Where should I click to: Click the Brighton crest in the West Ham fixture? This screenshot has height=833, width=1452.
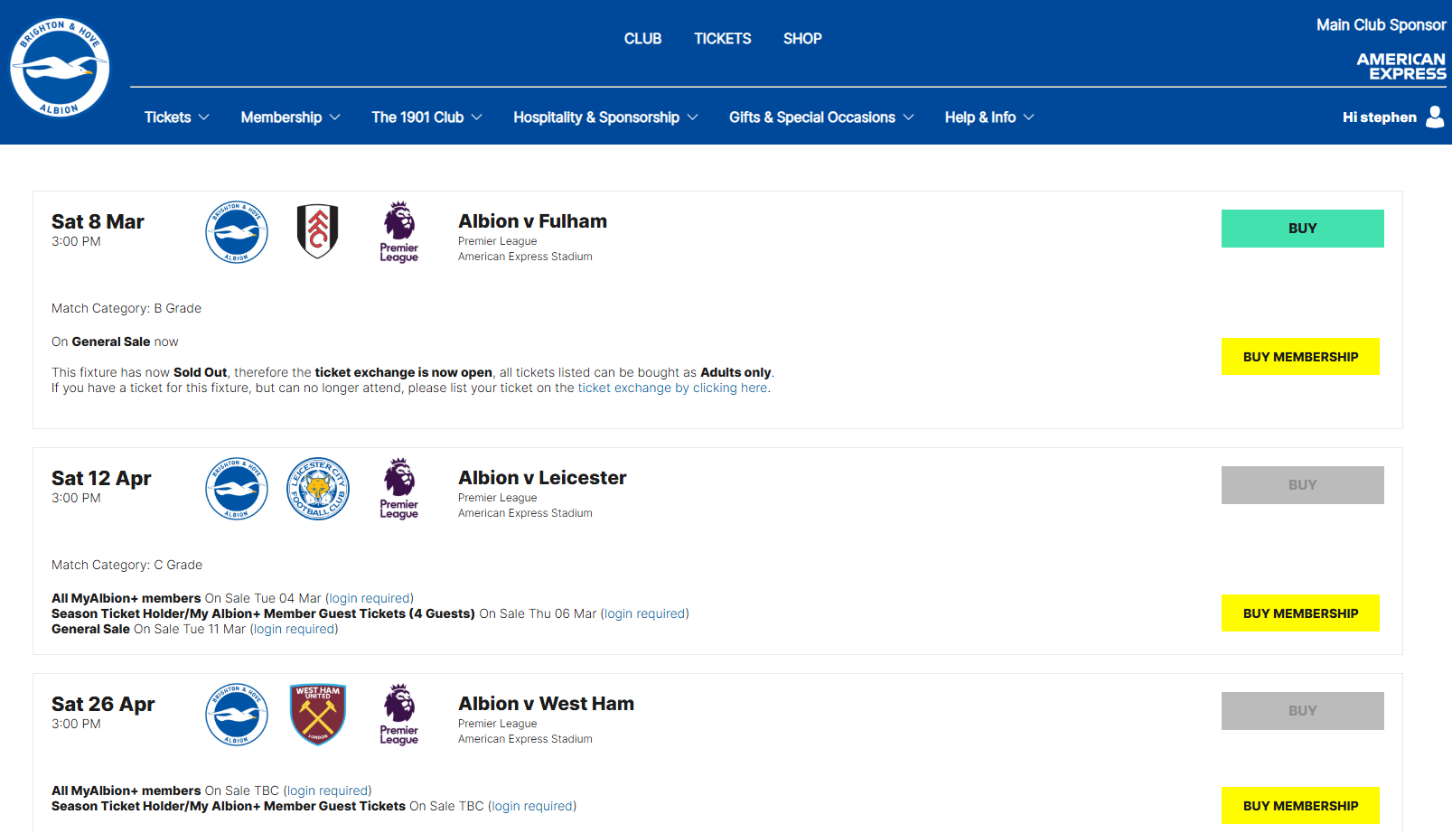(x=237, y=715)
